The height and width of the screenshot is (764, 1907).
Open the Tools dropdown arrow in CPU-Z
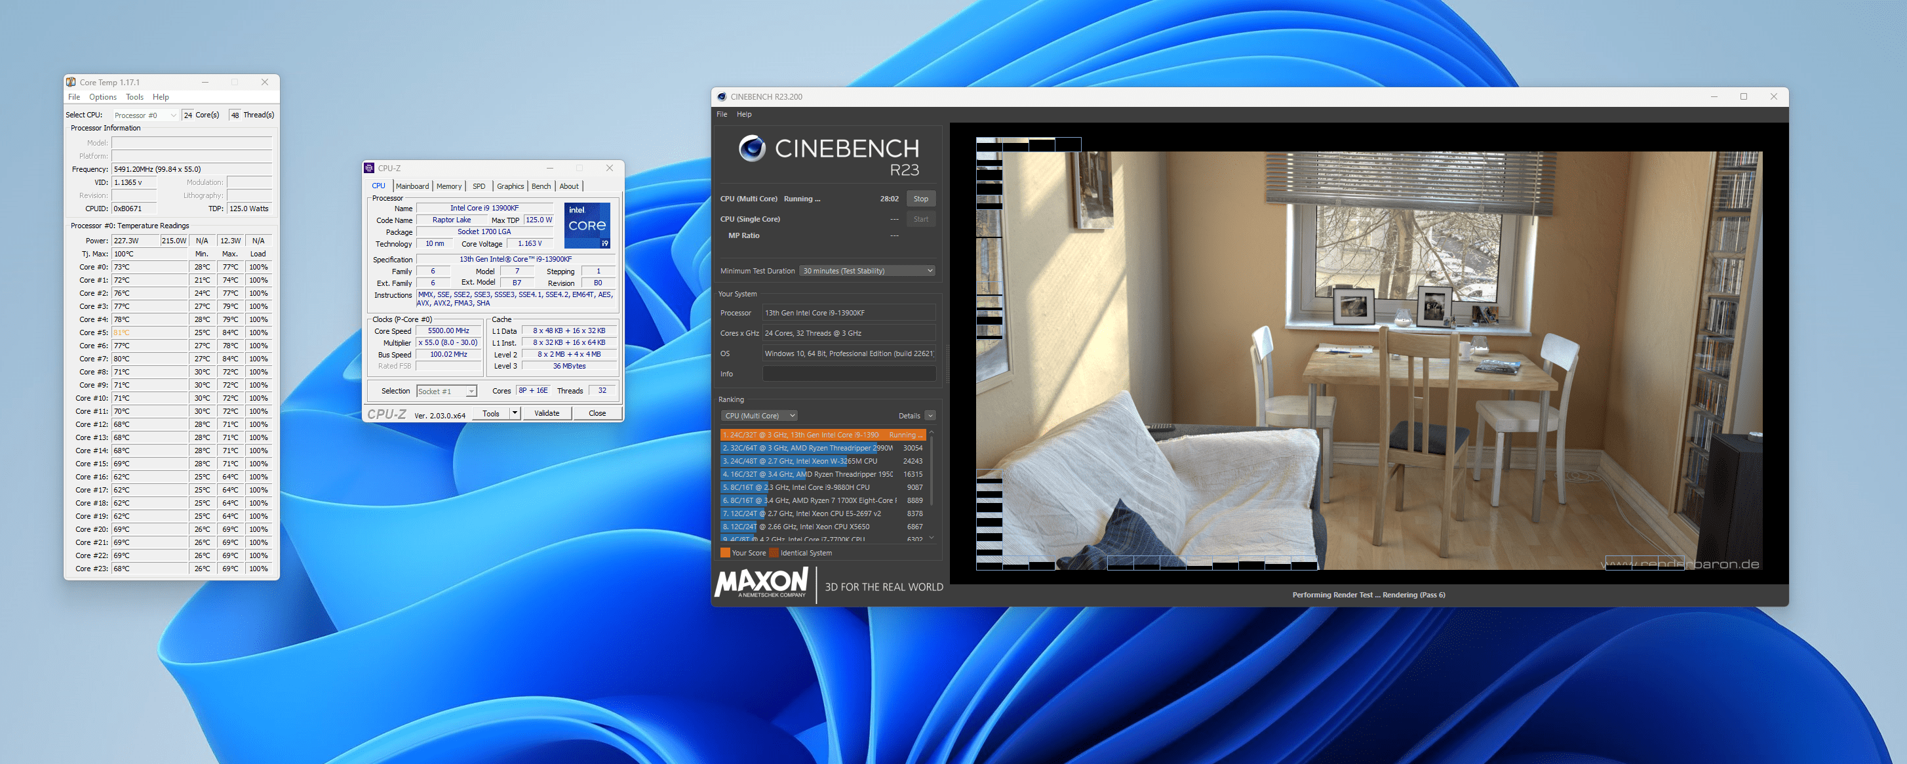(x=515, y=413)
